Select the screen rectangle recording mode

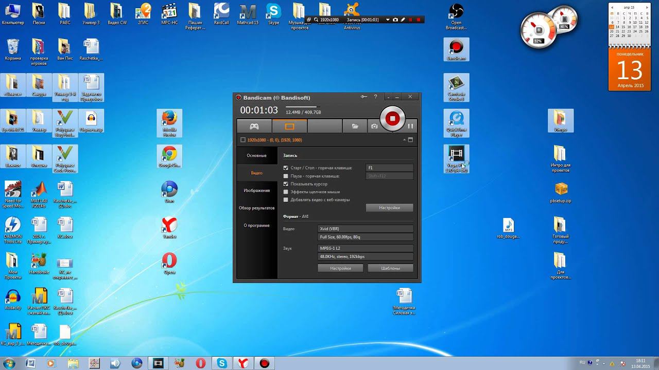click(289, 126)
